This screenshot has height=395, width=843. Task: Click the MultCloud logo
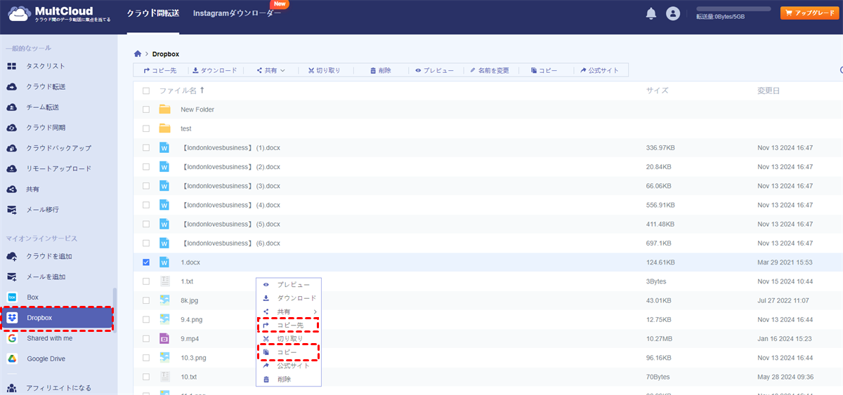58,13
